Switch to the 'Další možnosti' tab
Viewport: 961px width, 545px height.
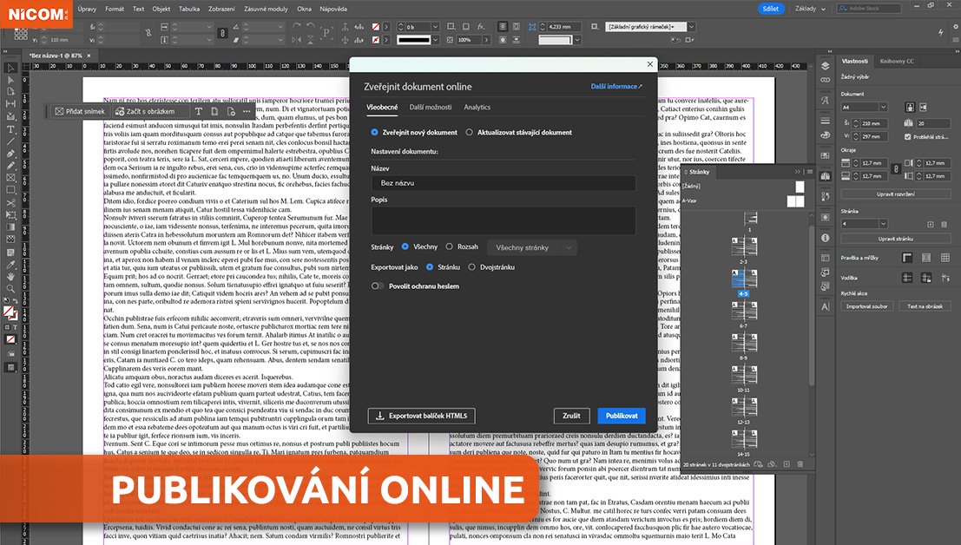point(431,107)
